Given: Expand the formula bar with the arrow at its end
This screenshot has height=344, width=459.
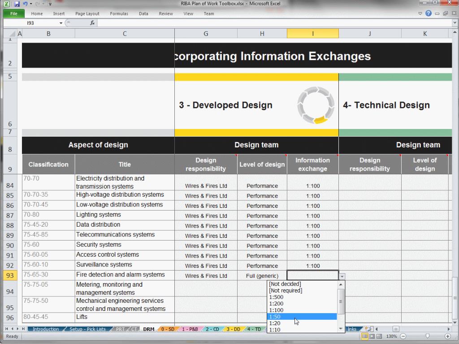Looking at the screenshot, I should click(x=455, y=23).
